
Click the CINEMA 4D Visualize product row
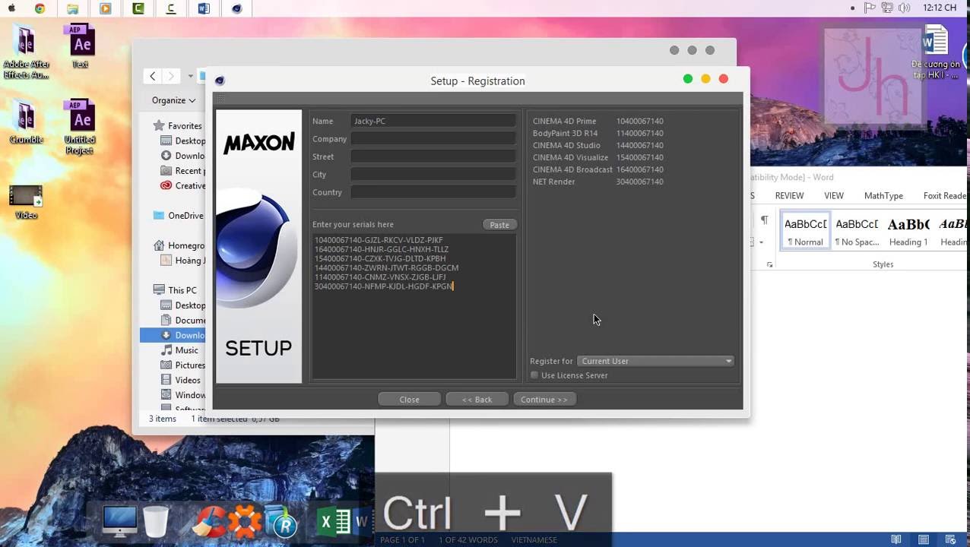pyautogui.click(x=598, y=157)
